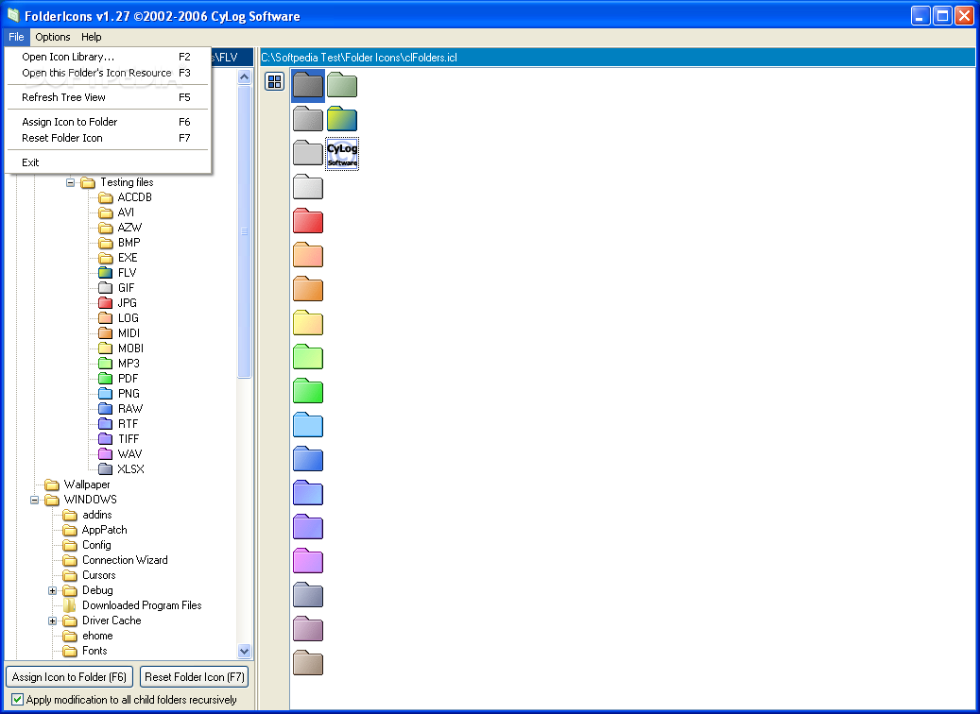This screenshot has height=714, width=980.
Task: Uncheck Apply modification to all child folders
Action: pos(18,700)
